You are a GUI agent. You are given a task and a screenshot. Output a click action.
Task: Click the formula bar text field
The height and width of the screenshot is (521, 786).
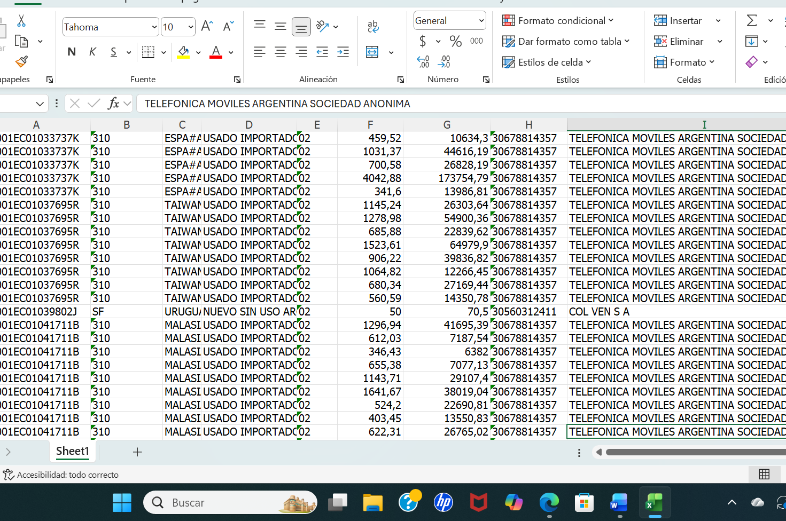click(x=460, y=104)
